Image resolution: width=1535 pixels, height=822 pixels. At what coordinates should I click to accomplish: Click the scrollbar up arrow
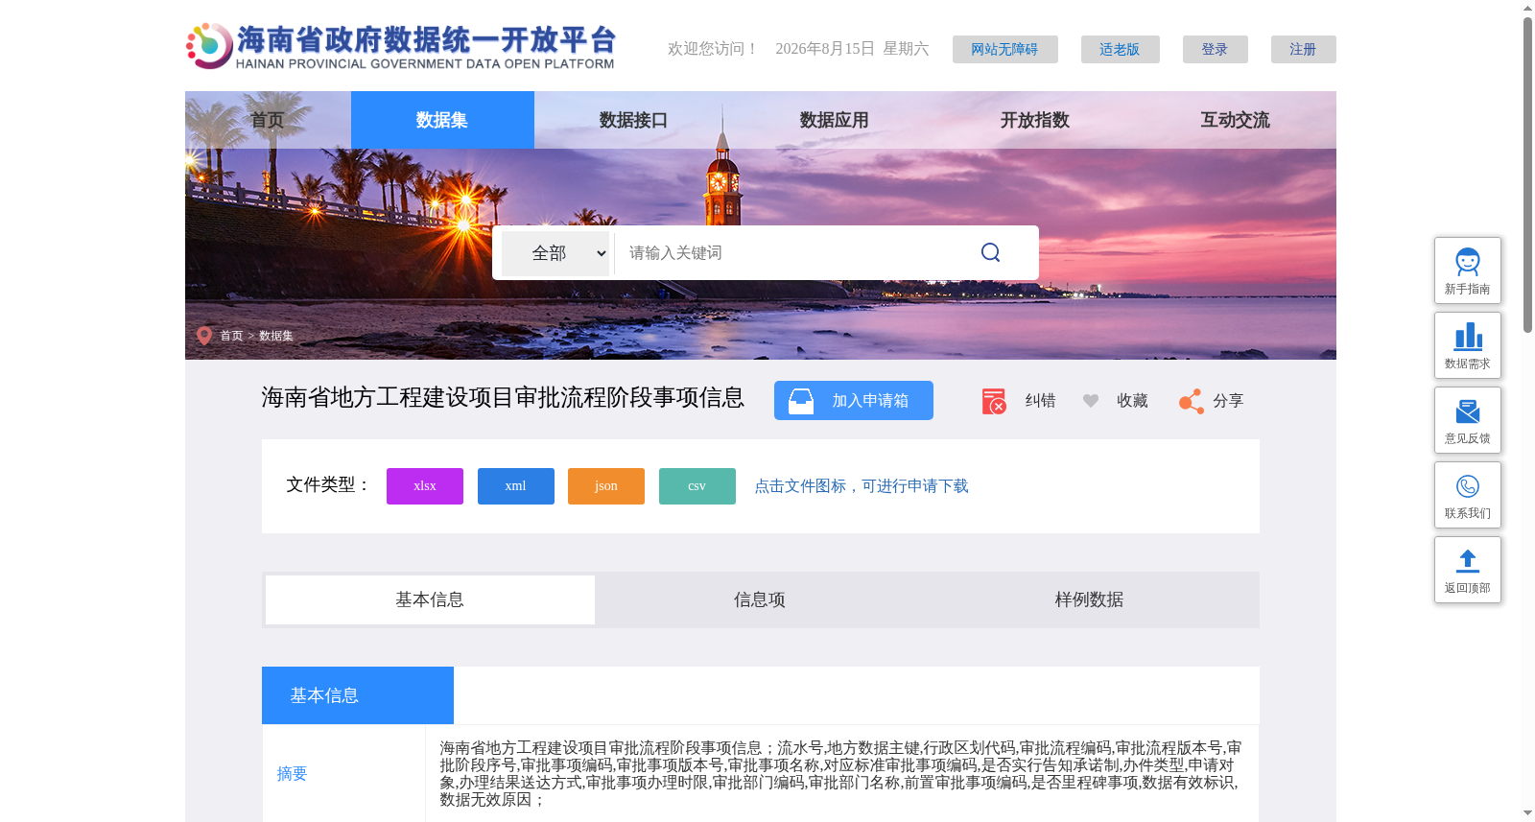point(1527,8)
